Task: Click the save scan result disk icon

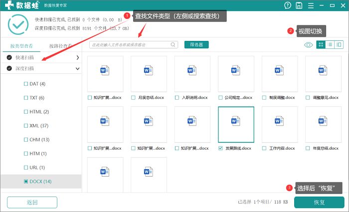Action: (x=299, y=5)
